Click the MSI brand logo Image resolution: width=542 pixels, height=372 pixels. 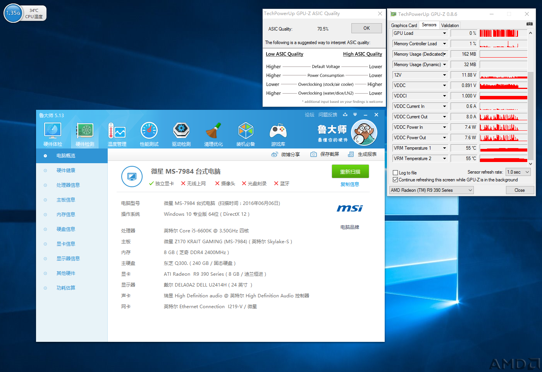[350, 208]
